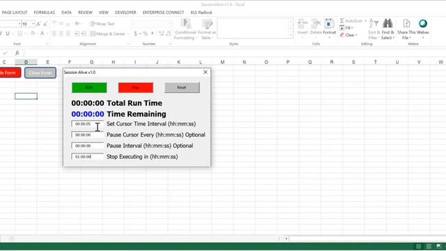
Task: Open the PAGE LAYOUT tab
Action: pyautogui.click(x=15, y=13)
